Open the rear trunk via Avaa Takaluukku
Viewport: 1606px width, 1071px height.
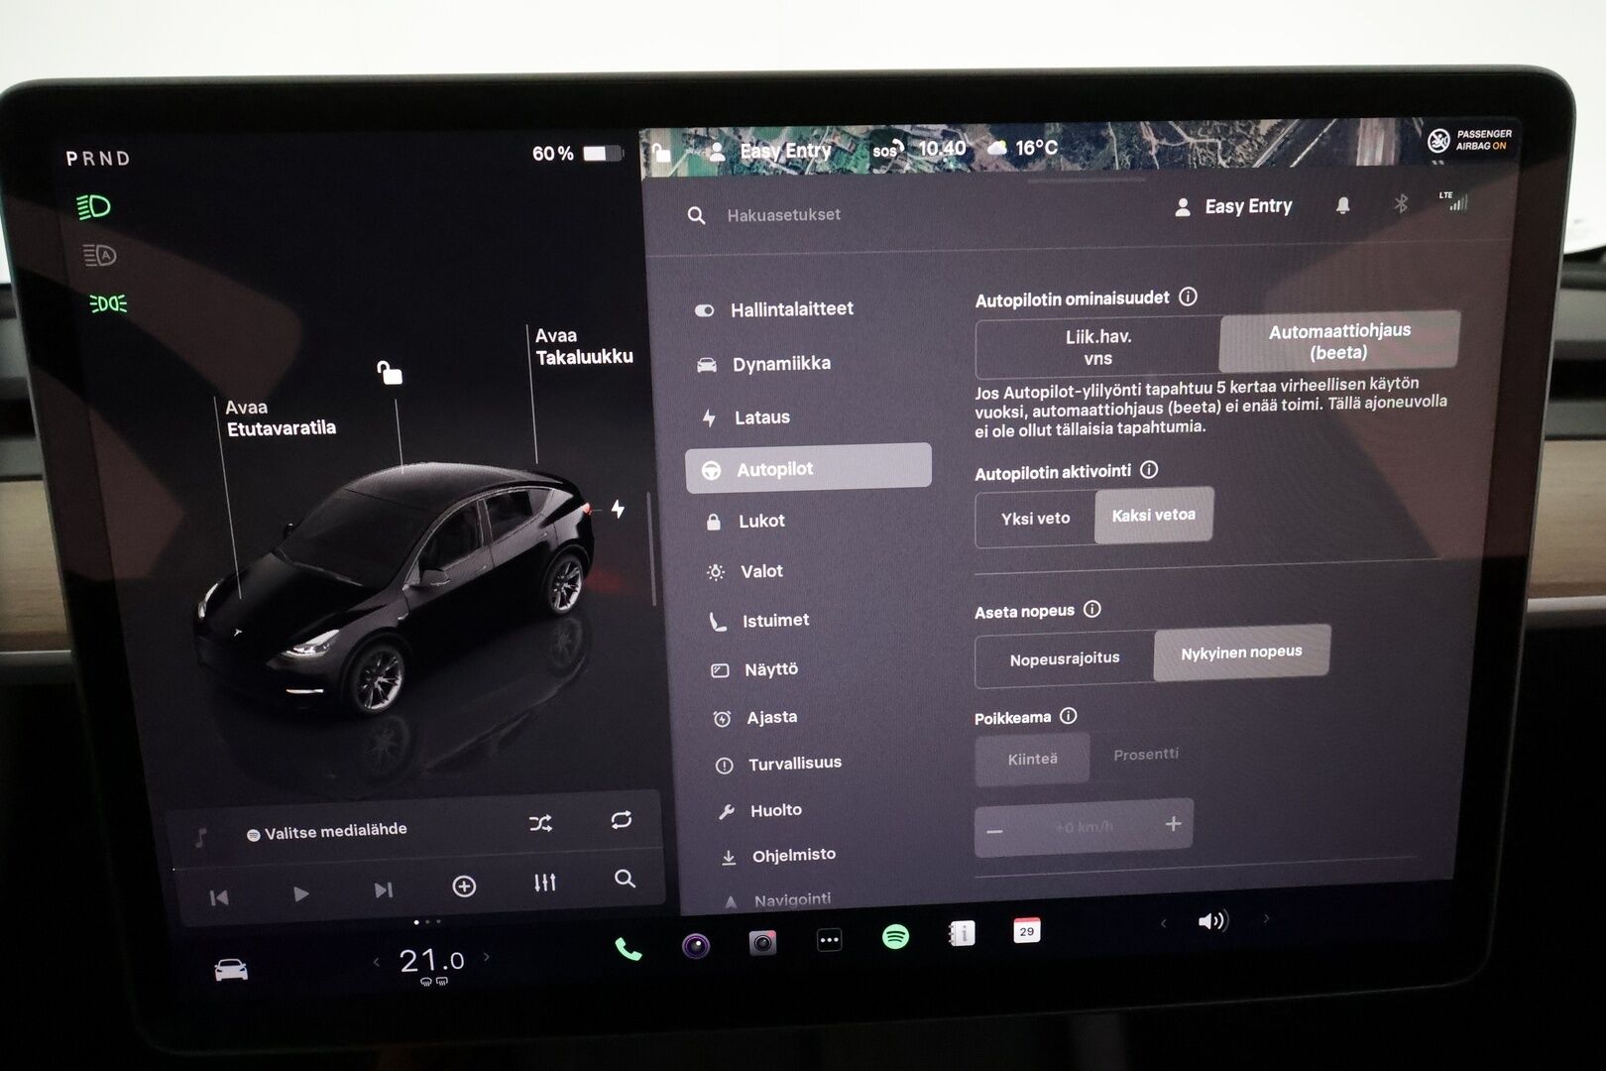tap(583, 346)
